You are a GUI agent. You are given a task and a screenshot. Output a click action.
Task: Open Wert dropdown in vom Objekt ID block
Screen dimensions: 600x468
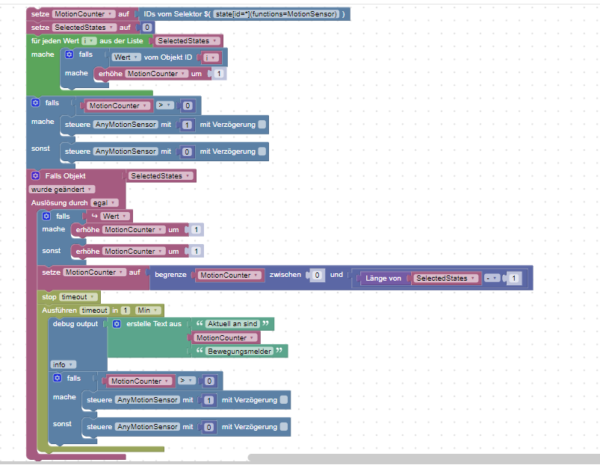click(x=126, y=57)
